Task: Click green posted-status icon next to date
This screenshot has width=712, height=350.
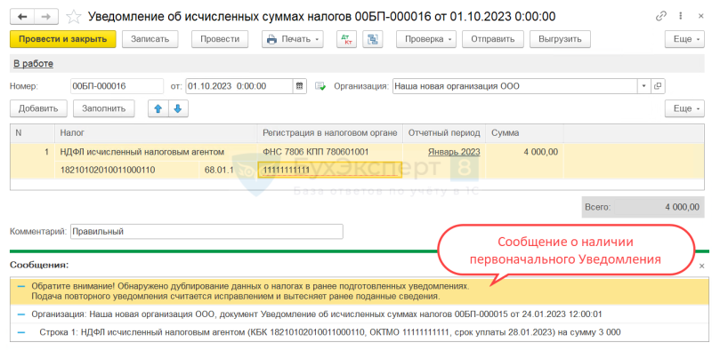Action: pyautogui.click(x=320, y=86)
